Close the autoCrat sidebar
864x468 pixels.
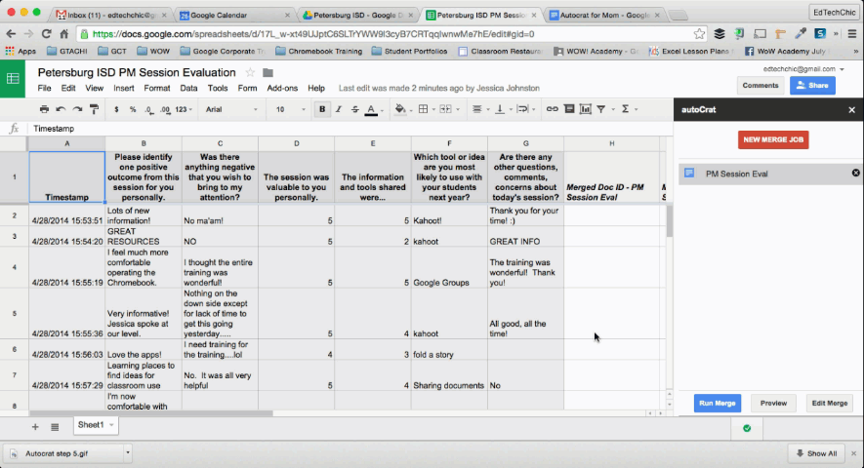(x=852, y=109)
